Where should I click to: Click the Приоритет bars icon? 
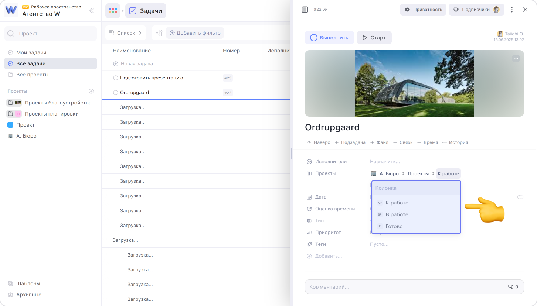[x=309, y=233]
